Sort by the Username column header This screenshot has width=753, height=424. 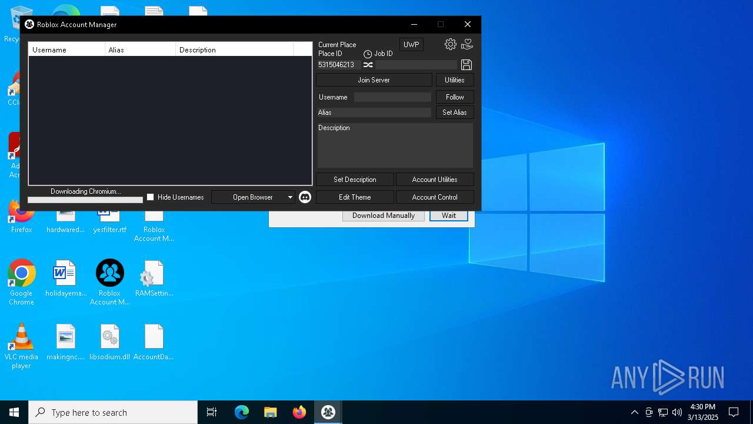click(x=67, y=49)
